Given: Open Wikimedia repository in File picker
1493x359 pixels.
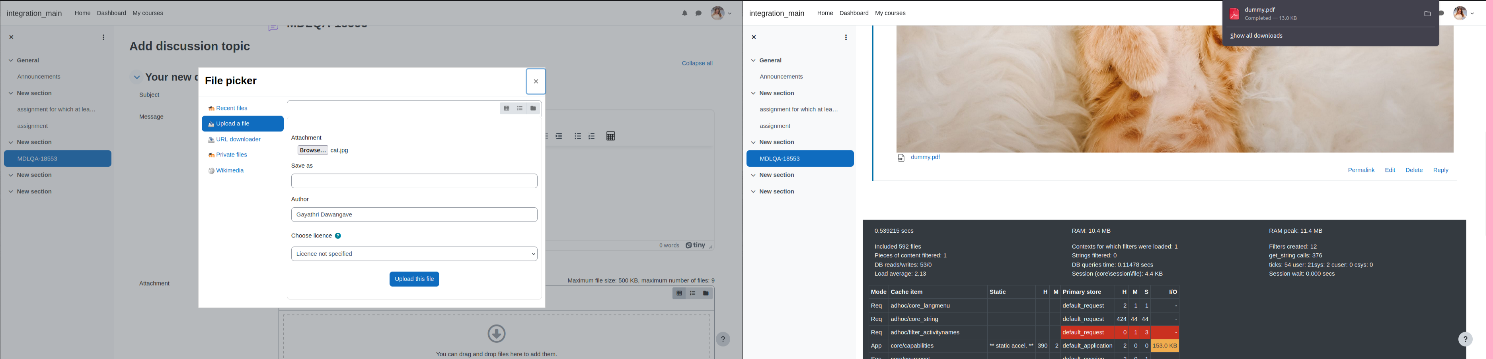Looking at the screenshot, I should pos(226,170).
